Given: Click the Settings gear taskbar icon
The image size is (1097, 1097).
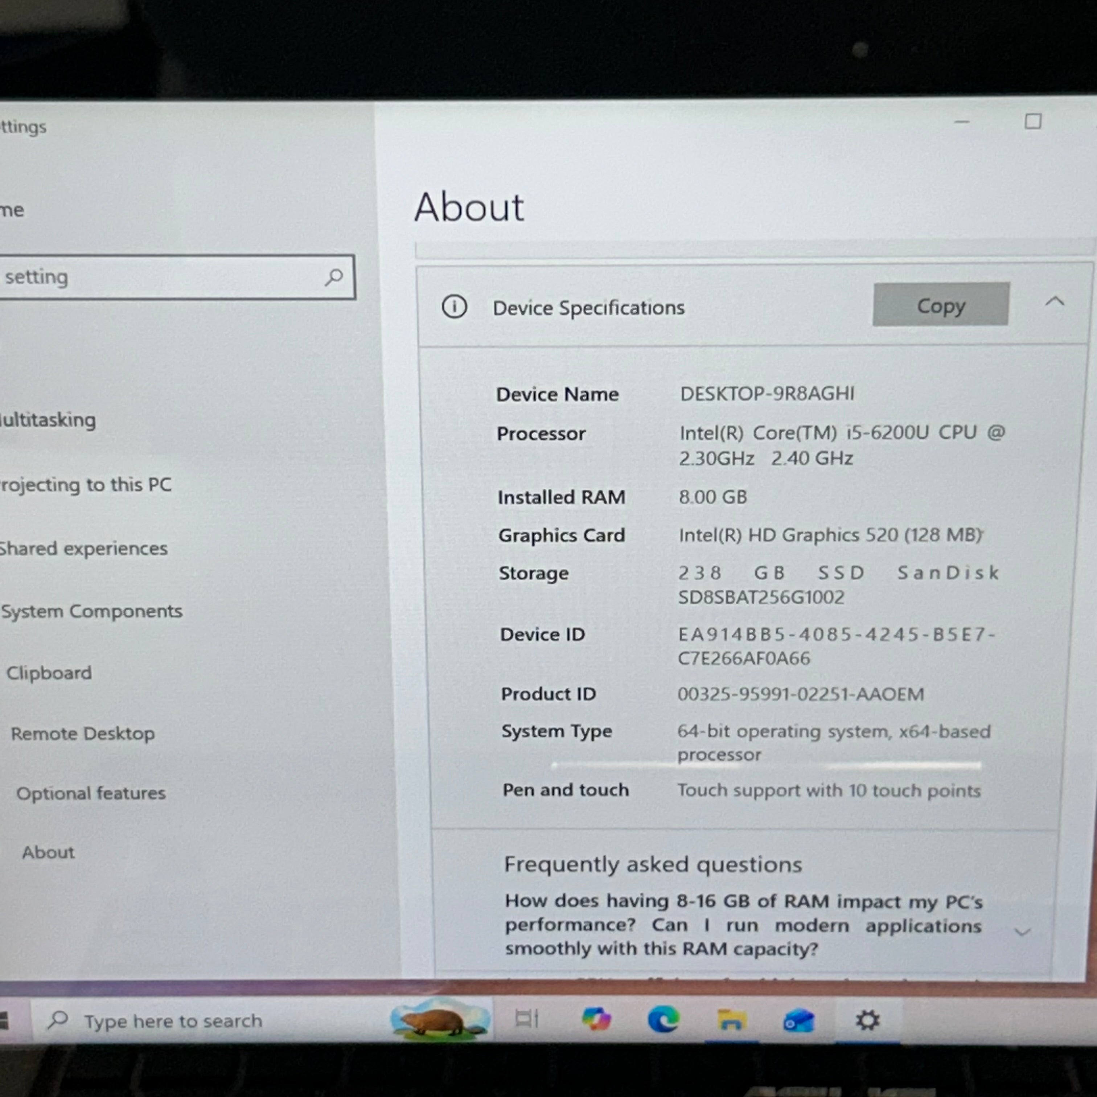Looking at the screenshot, I should pyautogui.click(x=867, y=1020).
